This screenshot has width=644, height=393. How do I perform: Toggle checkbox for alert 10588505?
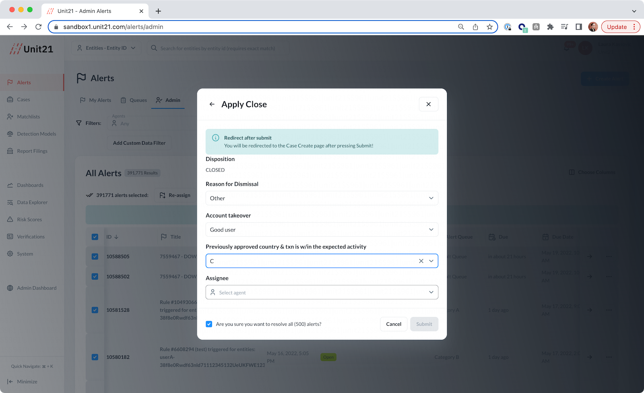(x=95, y=256)
